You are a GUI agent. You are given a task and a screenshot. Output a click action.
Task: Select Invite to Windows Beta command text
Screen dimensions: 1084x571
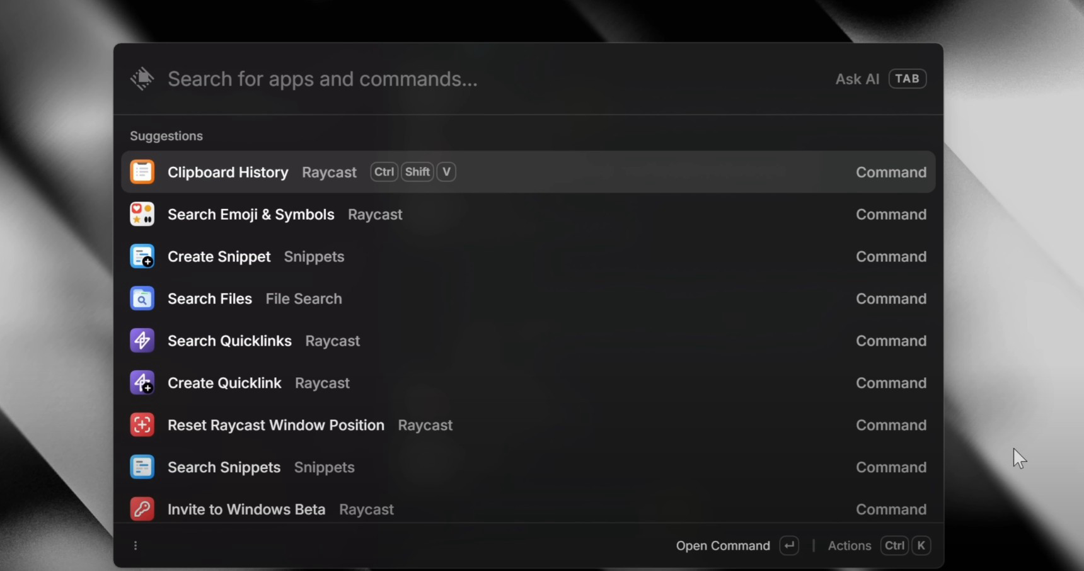(x=246, y=509)
